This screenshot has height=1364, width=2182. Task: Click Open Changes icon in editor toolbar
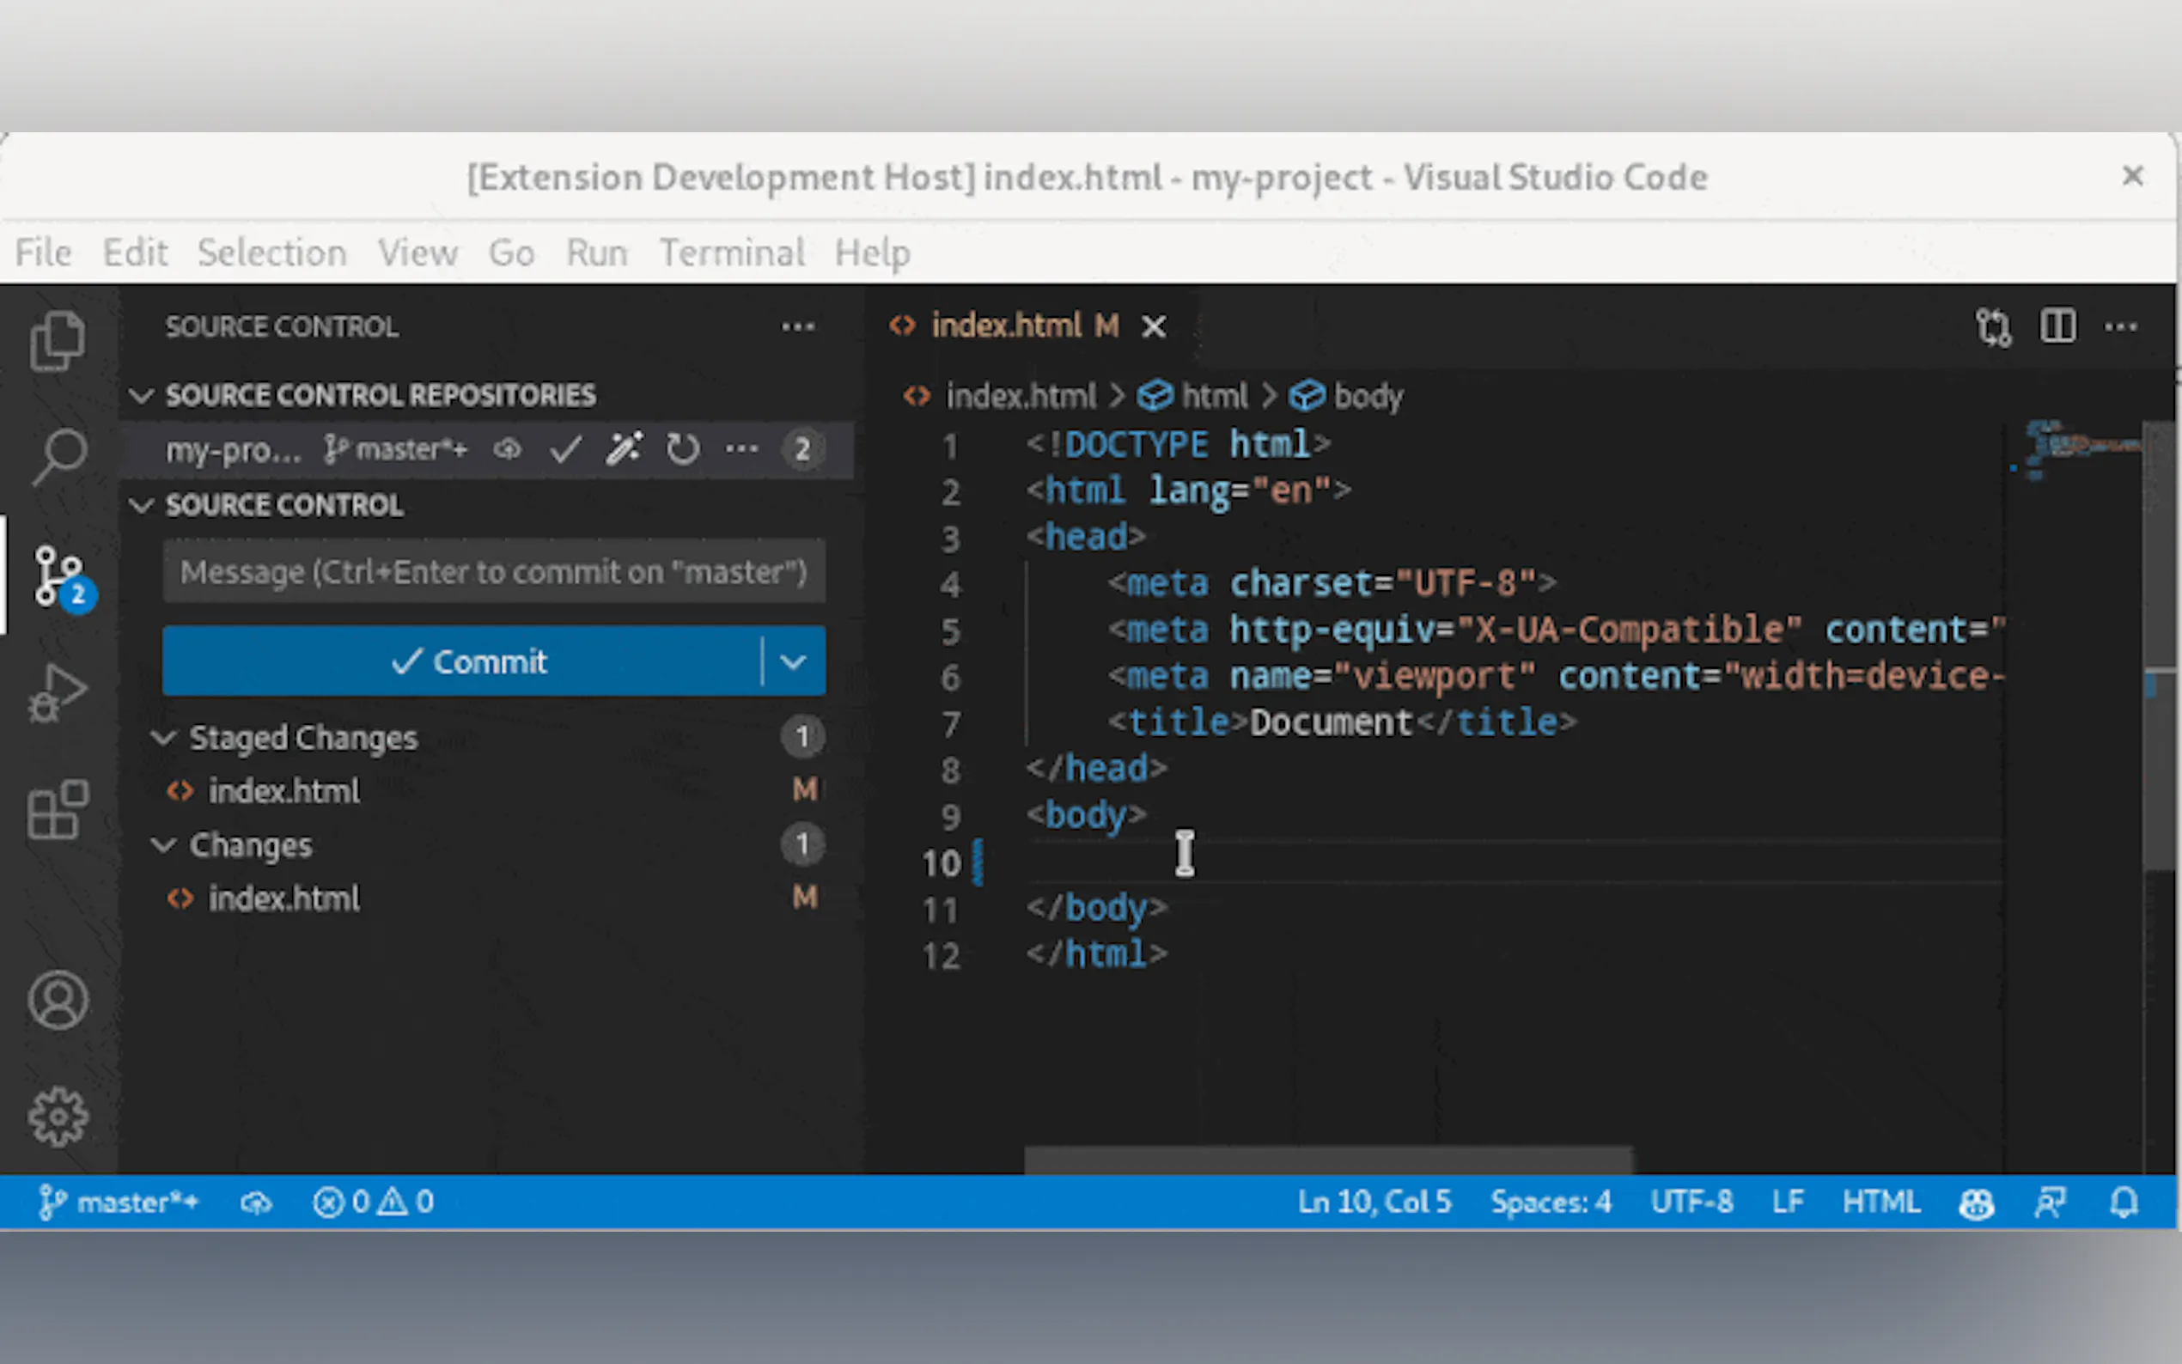tap(1994, 326)
